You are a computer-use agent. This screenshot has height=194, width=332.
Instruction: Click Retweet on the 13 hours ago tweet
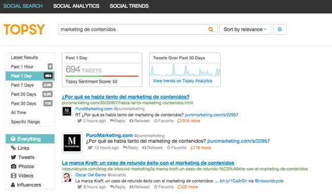click(x=152, y=148)
